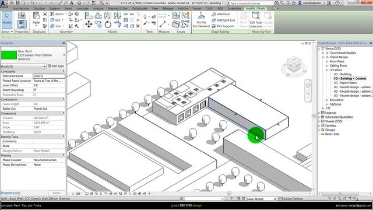Click the green roof type preview swatch
This screenshot has width=373, height=210.
tap(9, 55)
